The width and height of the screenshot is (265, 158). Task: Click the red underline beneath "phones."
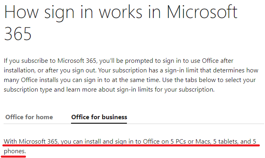(13, 156)
